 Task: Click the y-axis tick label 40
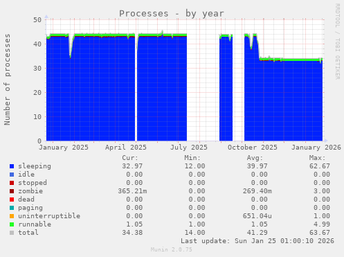click(x=37, y=44)
